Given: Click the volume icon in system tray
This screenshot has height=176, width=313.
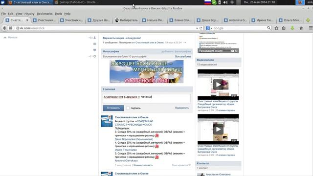Looking at the screenshot, I should (x=225, y=2).
